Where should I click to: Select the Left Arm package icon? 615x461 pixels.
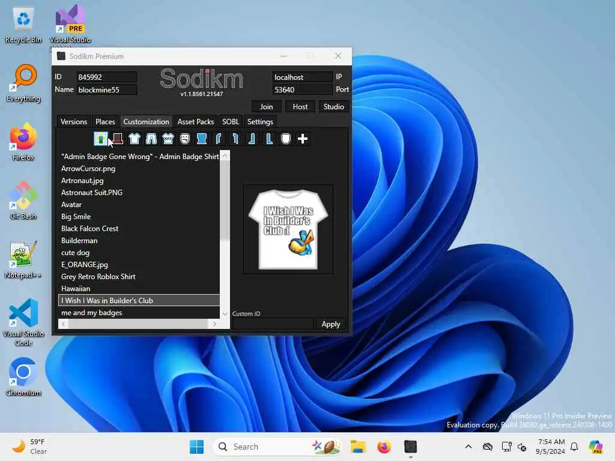pos(219,139)
